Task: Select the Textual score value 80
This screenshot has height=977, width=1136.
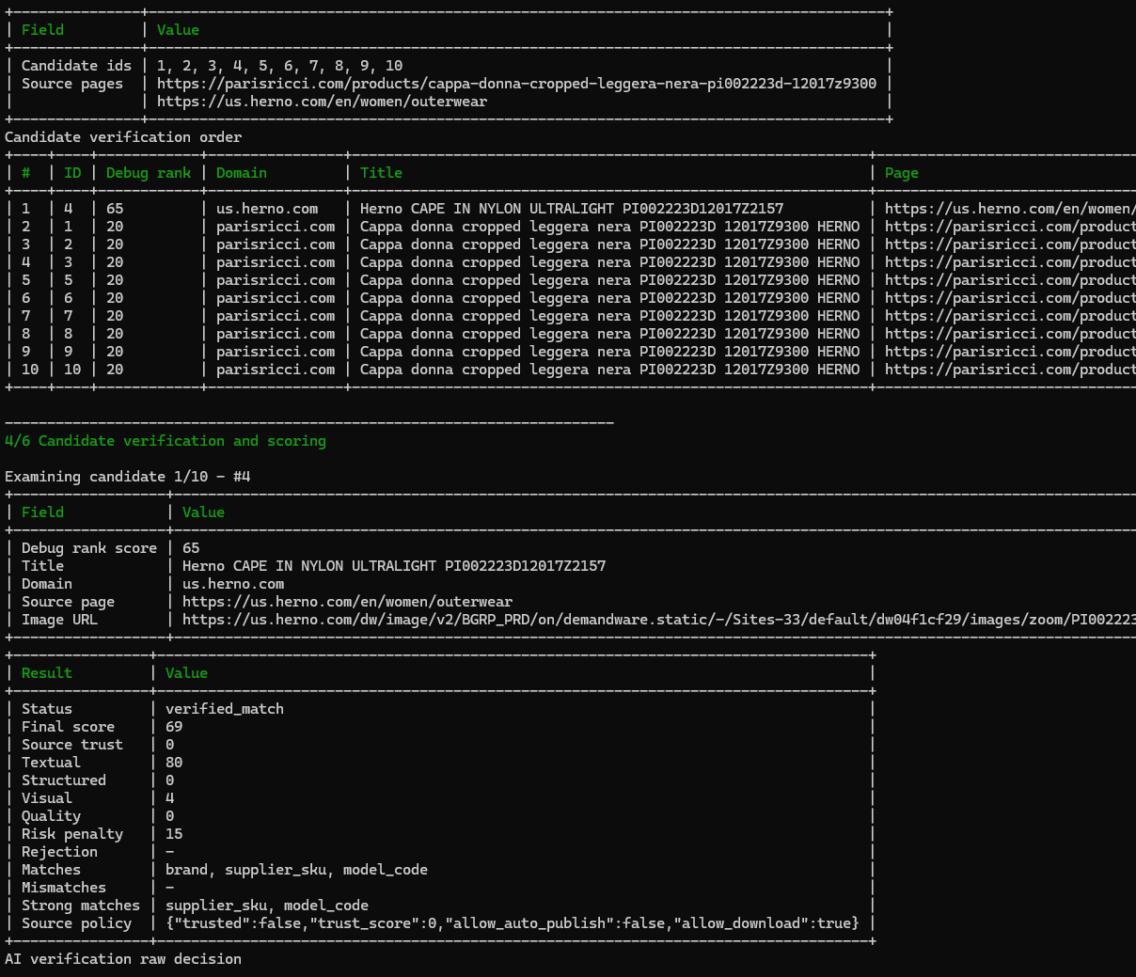Action: 174,763
